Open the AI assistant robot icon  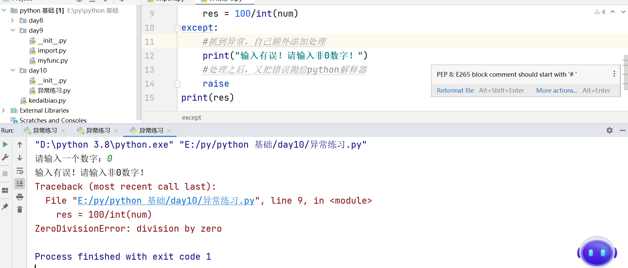pos(597,252)
